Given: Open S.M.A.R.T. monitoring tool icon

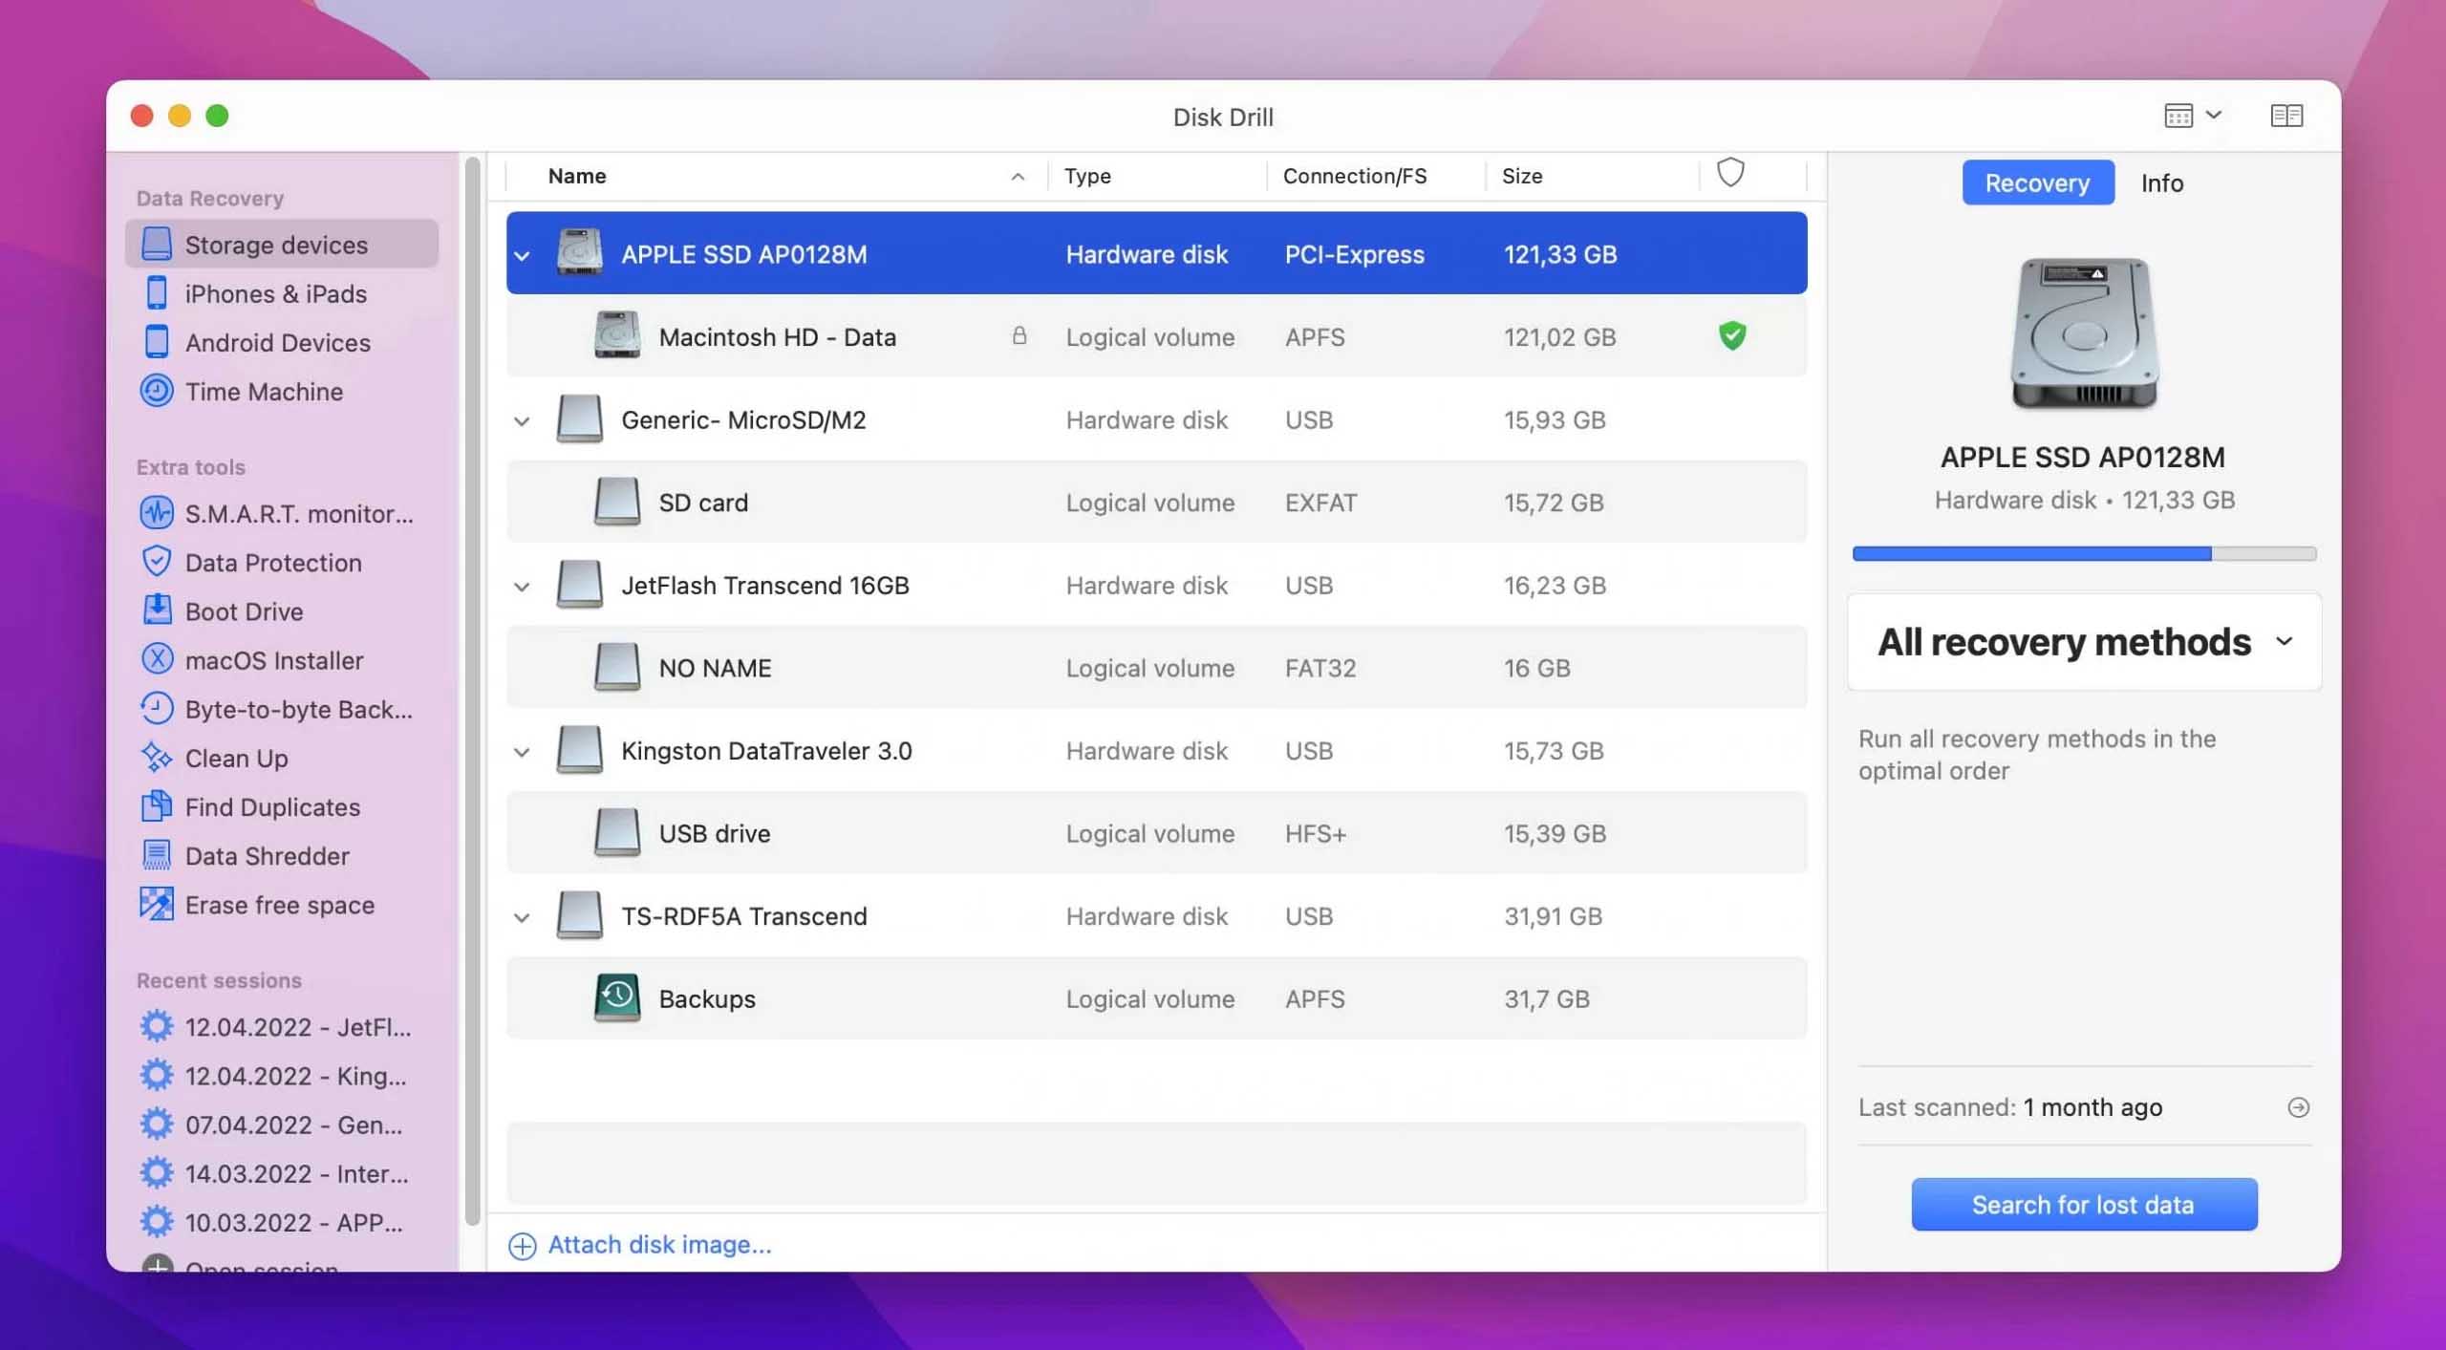Looking at the screenshot, I should tap(157, 513).
